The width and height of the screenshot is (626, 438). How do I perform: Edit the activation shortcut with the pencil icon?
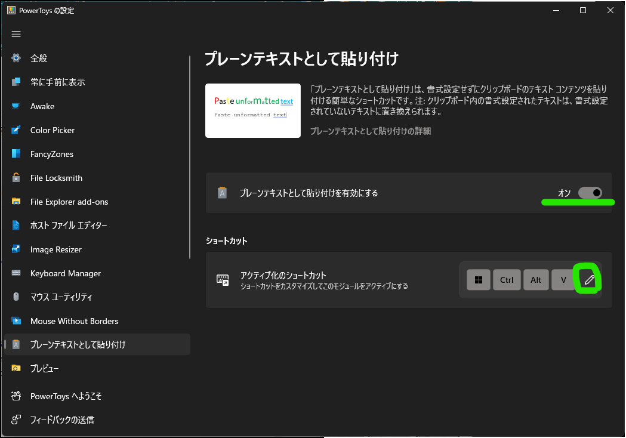pyautogui.click(x=589, y=280)
